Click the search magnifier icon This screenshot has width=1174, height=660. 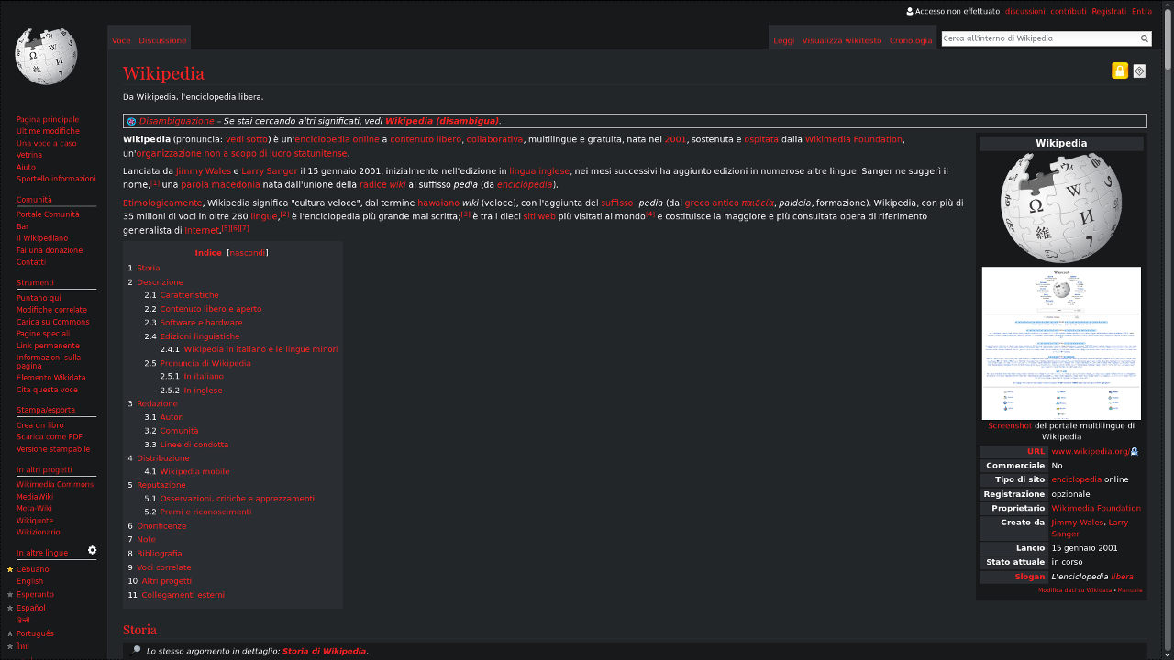pos(1144,38)
